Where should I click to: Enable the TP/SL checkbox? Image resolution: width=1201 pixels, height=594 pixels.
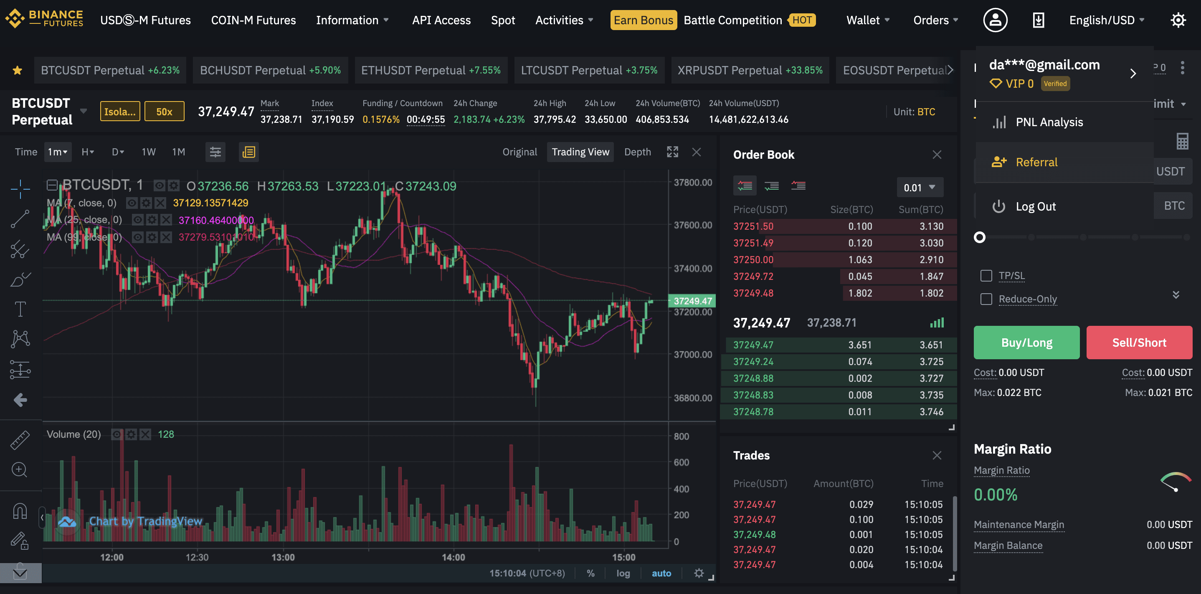click(x=986, y=276)
